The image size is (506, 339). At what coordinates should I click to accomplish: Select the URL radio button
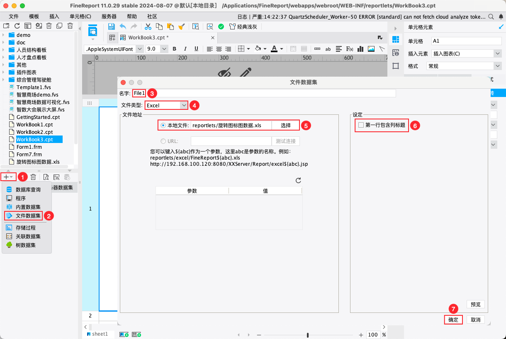[x=163, y=141]
